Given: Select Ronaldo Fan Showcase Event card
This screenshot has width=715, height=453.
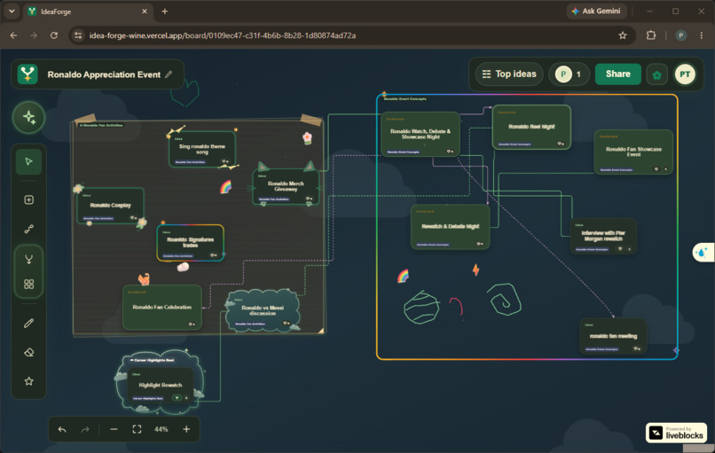Looking at the screenshot, I should coord(633,152).
